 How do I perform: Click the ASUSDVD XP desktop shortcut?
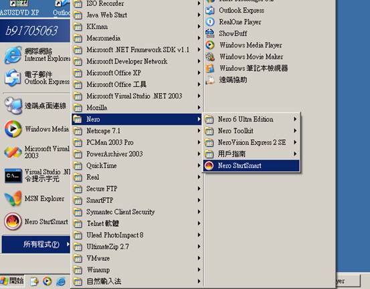click(19, 8)
